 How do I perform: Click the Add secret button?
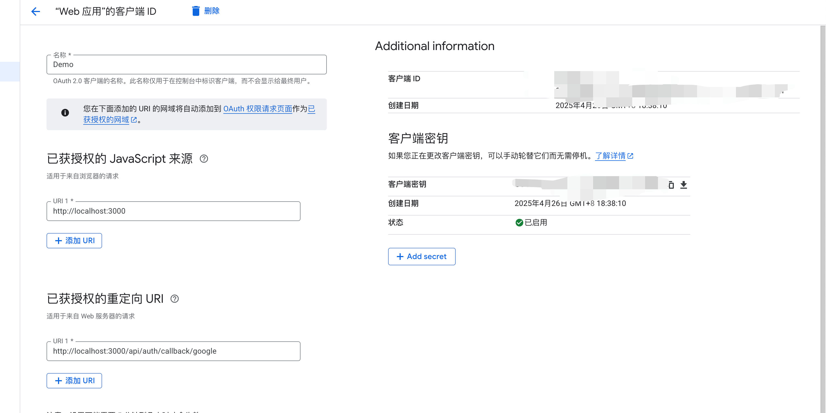[x=421, y=256]
